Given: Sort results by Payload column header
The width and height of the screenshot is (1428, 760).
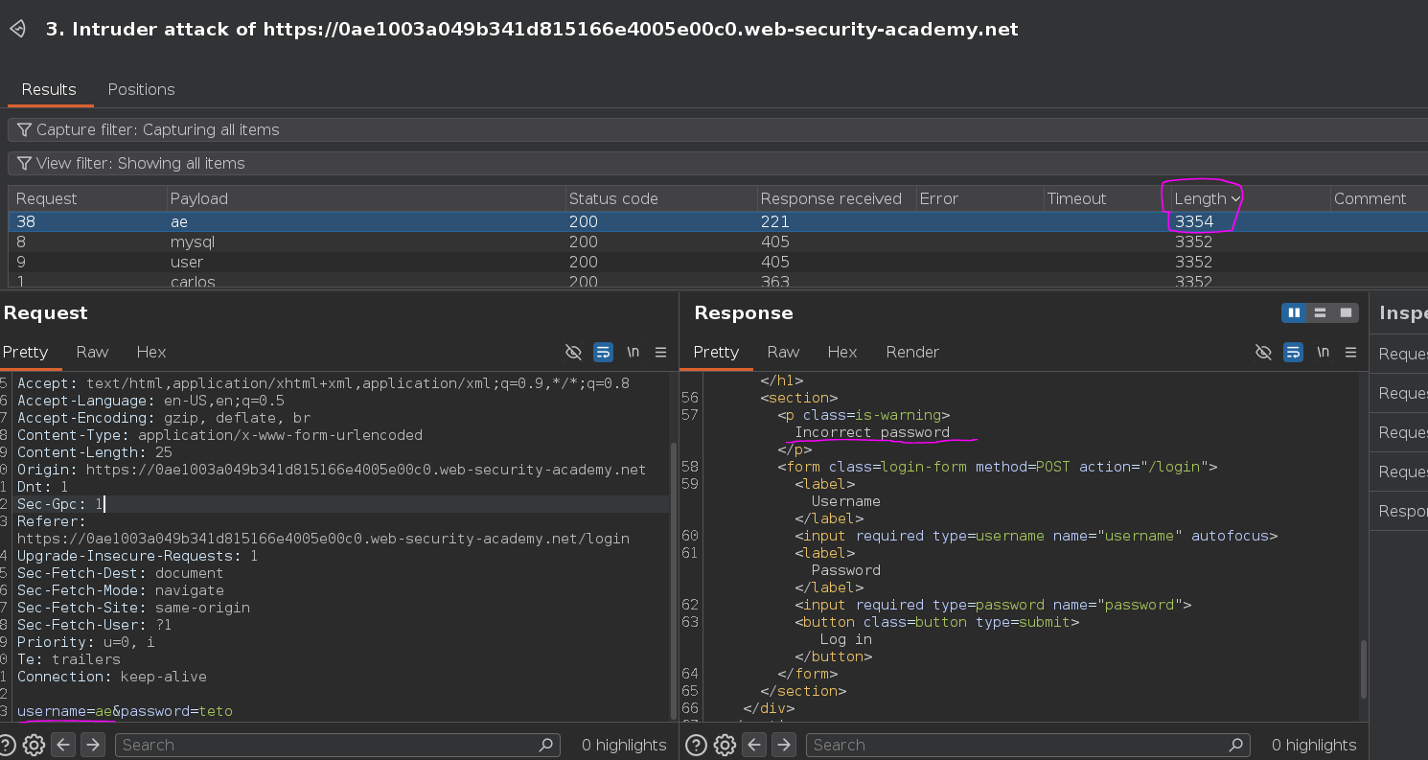Looking at the screenshot, I should click(x=366, y=198).
